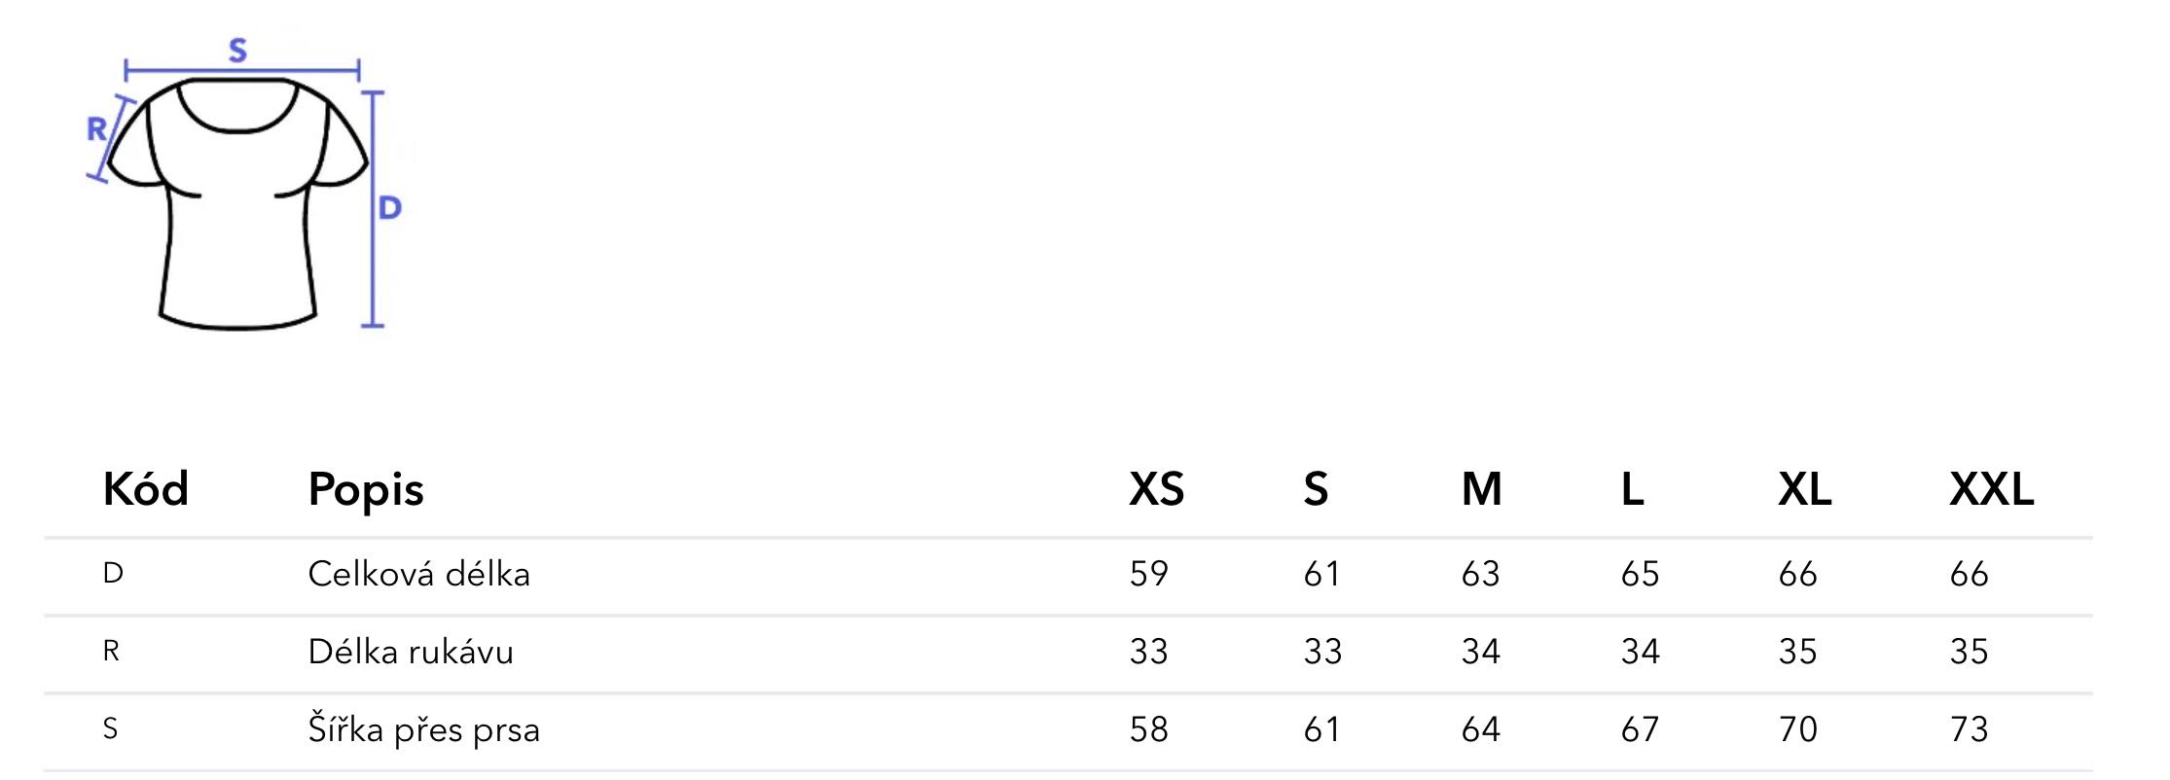Click value 65 for L total length

pos(1640,574)
